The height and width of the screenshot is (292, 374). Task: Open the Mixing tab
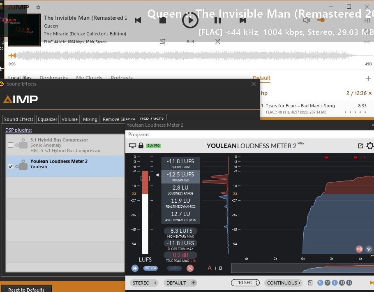click(x=90, y=119)
